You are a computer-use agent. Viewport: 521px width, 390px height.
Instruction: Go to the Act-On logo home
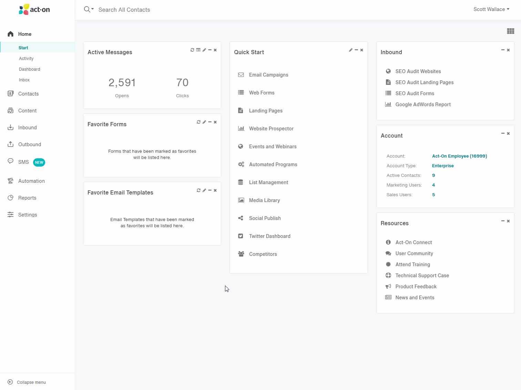(x=34, y=9)
